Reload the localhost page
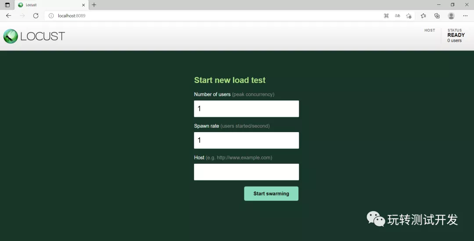The height and width of the screenshot is (241, 474). point(36,16)
